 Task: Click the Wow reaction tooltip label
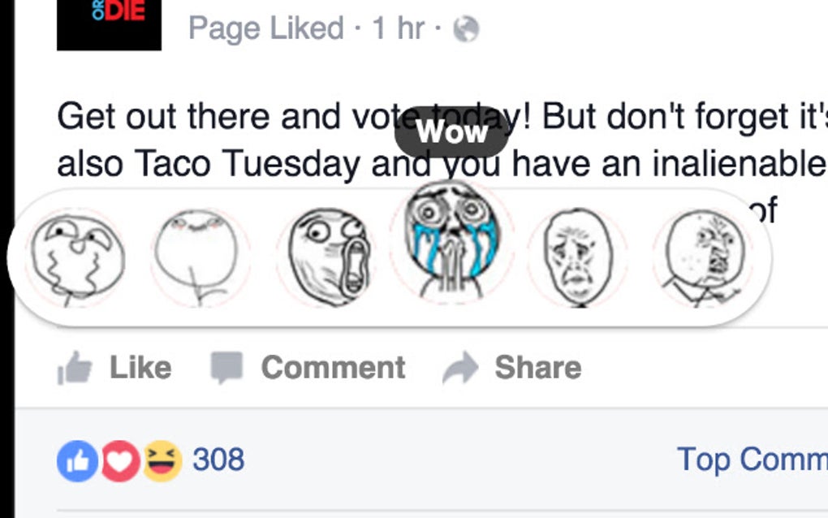[x=451, y=132]
